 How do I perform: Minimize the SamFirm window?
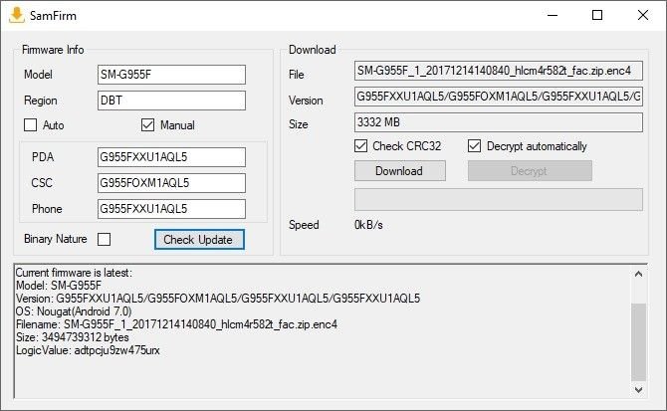click(553, 15)
